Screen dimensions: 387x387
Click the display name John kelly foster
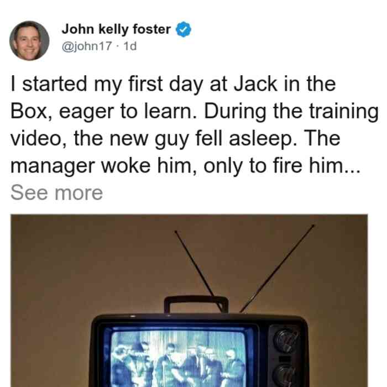(116, 29)
